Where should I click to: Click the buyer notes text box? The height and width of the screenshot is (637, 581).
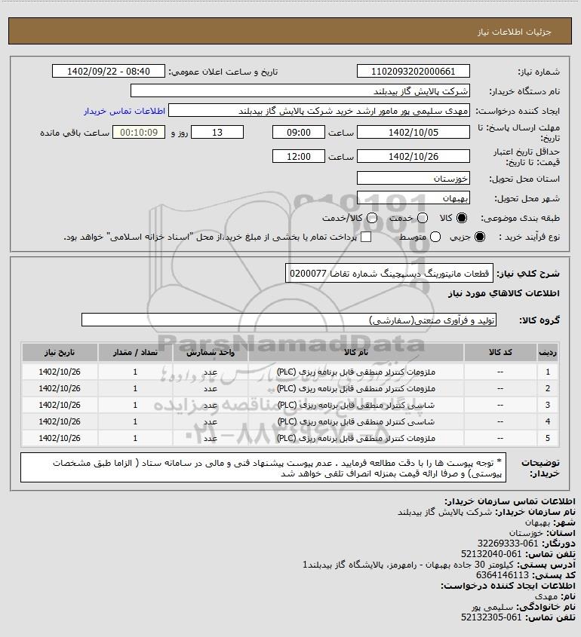pos(263,467)
